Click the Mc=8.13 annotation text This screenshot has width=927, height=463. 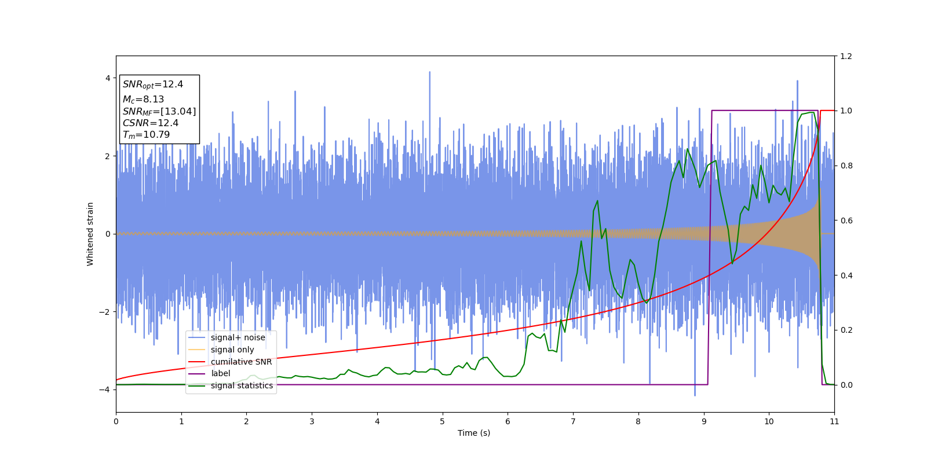(143, 100)
